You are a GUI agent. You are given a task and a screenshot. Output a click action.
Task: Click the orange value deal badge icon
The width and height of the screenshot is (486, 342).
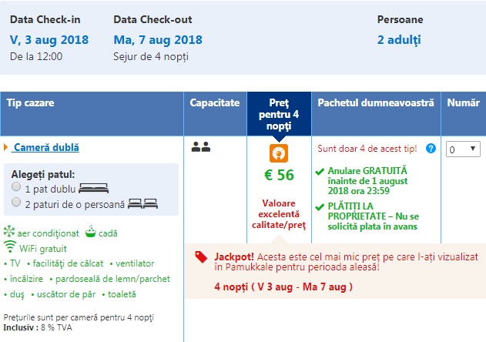pos(278,153)
